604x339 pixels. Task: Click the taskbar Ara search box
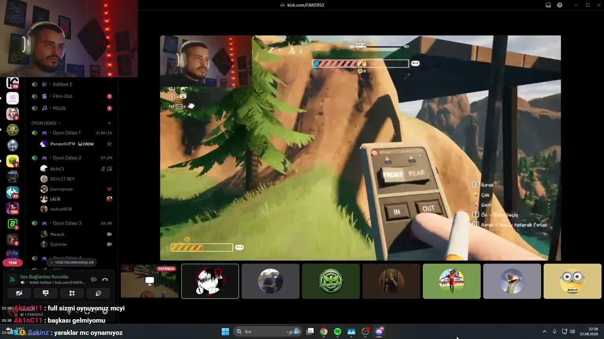click(x=268, y=331)
